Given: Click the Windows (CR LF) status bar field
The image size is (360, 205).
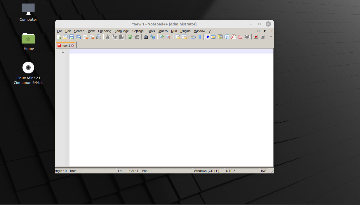Looking at the screenshot, I should click(x=208, y=171).
